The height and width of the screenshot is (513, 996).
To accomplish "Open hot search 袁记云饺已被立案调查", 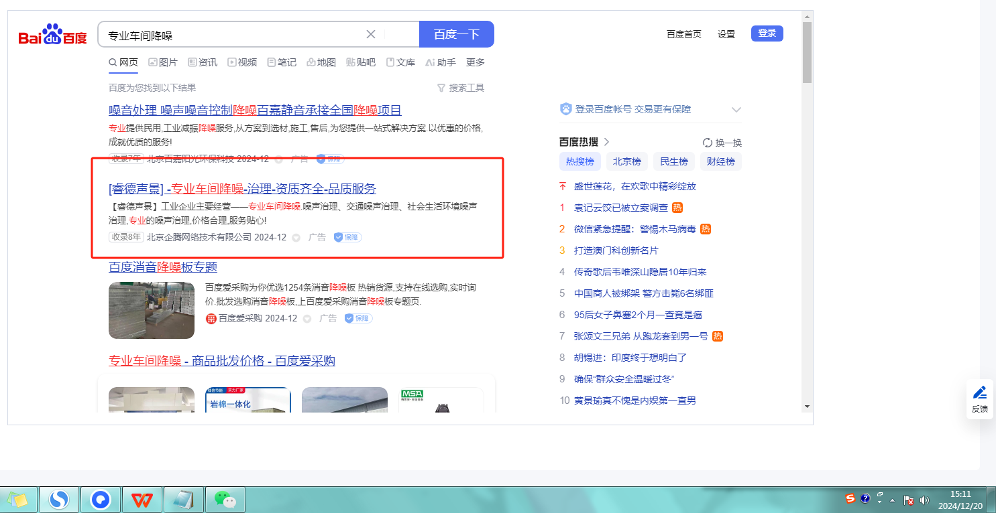I will (621, 208).
